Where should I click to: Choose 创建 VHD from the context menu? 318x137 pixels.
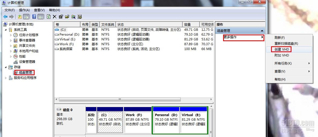282,50
